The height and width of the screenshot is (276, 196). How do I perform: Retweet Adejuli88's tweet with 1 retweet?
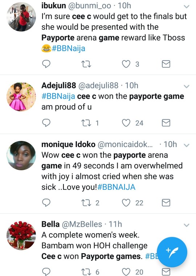click(86, 123)
